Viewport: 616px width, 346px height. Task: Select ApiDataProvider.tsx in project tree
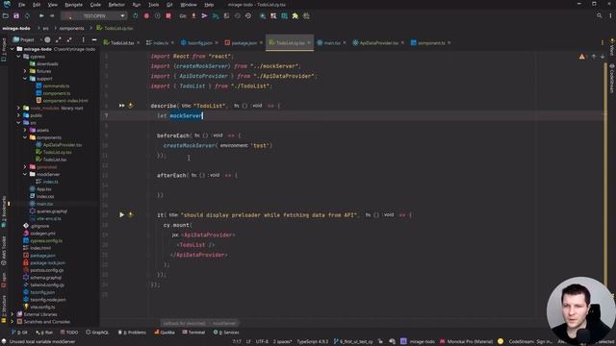tap(62, 145)
